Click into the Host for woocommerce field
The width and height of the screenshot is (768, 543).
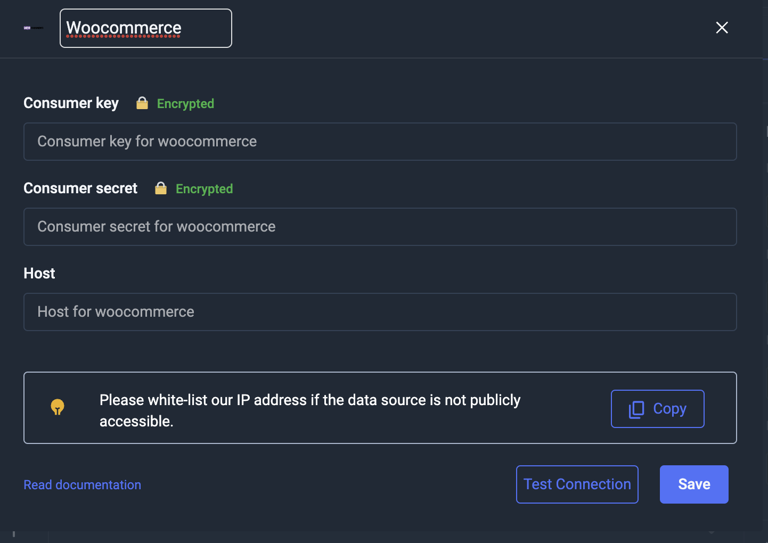(x=380, y=312)
